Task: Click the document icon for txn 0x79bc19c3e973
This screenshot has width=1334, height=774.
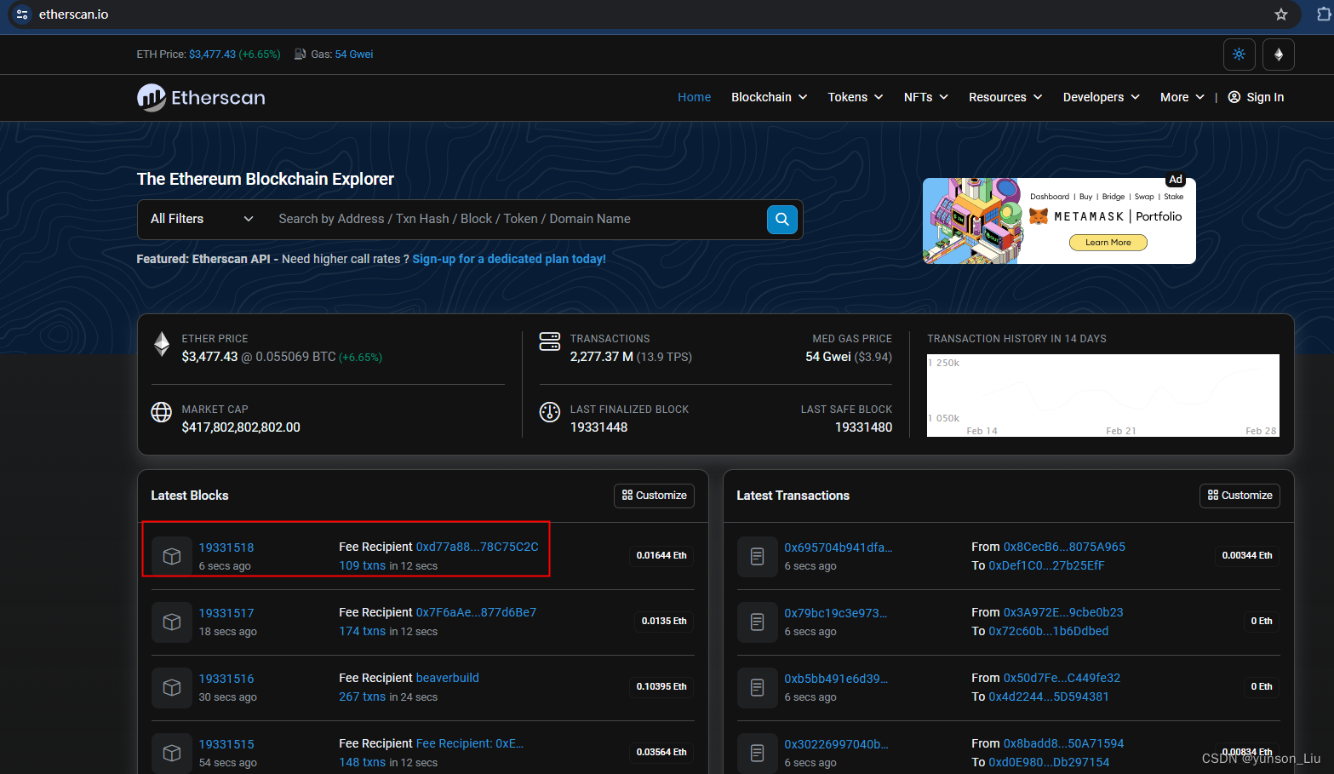Action: point(757,622)
